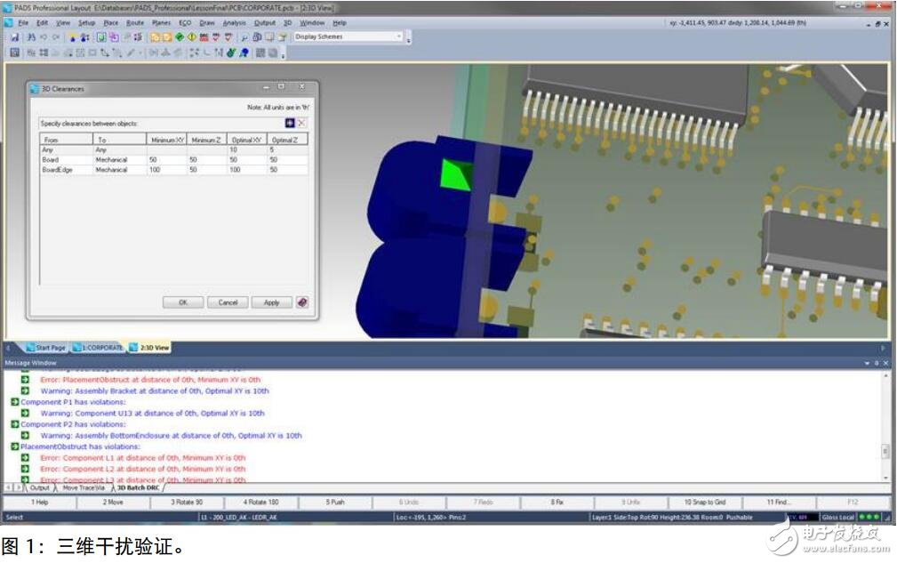Click the save icon in the top toolbar
Image resolution: width=897 pixels, height=563 pixels.
[15, 37]
